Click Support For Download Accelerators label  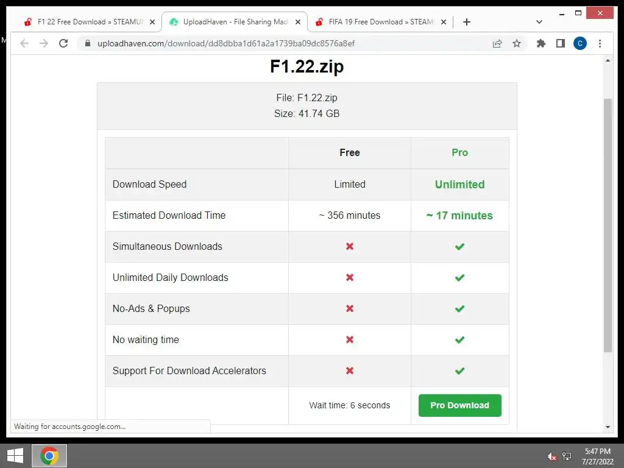190,370
